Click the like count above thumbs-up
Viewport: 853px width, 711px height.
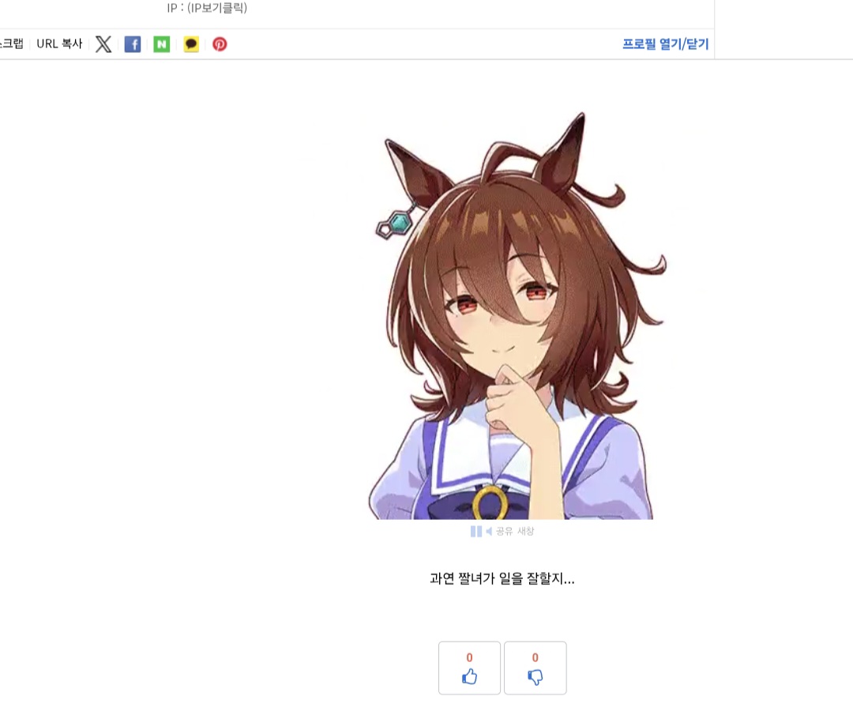click(469, 658)
